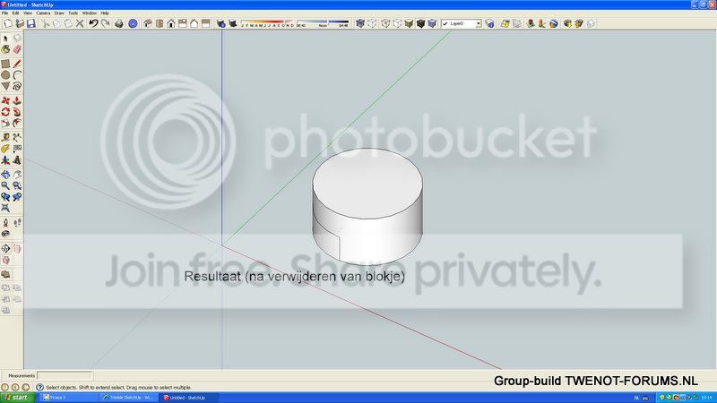Click the Measurements input box
Viewport: 717px width, 403px height.
coord(65,375)
